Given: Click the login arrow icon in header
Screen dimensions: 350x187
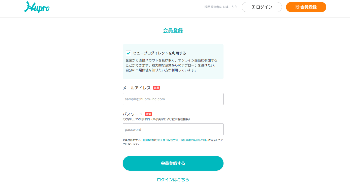Looking at the screenshot, I should (x=253, y=7).
